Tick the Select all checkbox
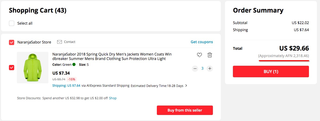The height and width of the screenshot is (121, 320). point(12,23)
